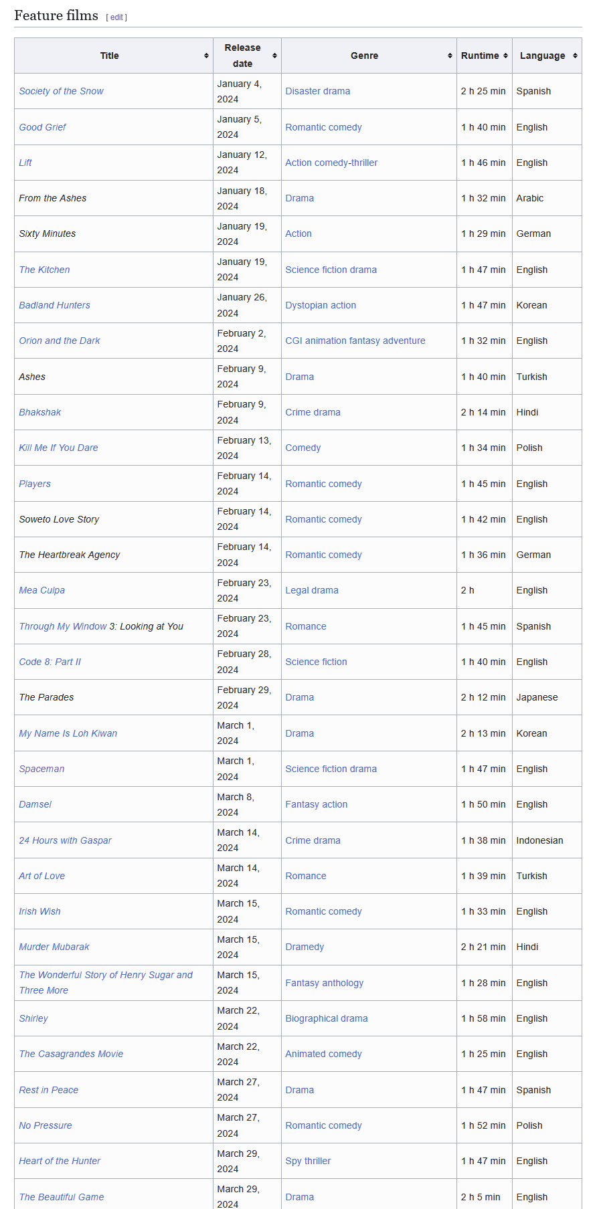The image size is (595, 1209).
Task: Open Orion and the Dark page
Action: (x=59, y=341)
